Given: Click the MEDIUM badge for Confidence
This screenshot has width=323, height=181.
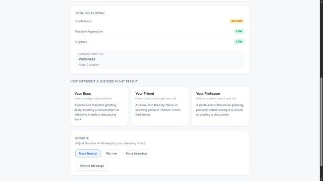Looking at the screenshot, I should pos(237,21).
